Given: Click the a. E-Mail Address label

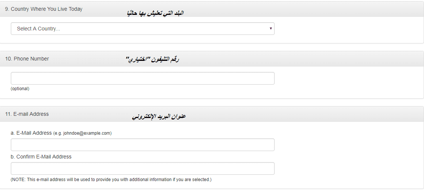Looking at the screenshot, I should click(x=31, y=133).
